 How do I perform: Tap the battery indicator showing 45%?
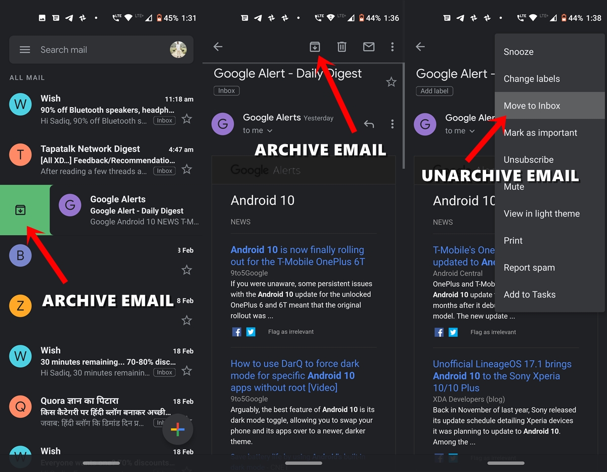coord(167,18)
